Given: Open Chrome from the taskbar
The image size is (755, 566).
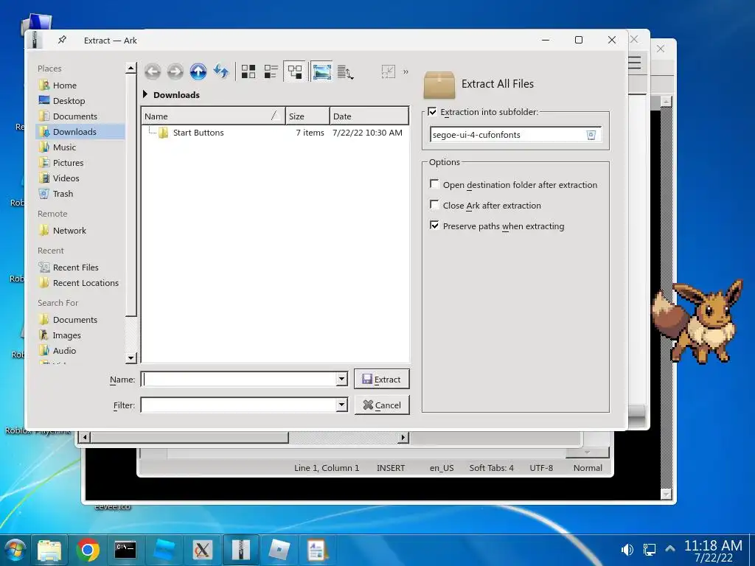Looking at the screenshot, I should click(88, 550).
